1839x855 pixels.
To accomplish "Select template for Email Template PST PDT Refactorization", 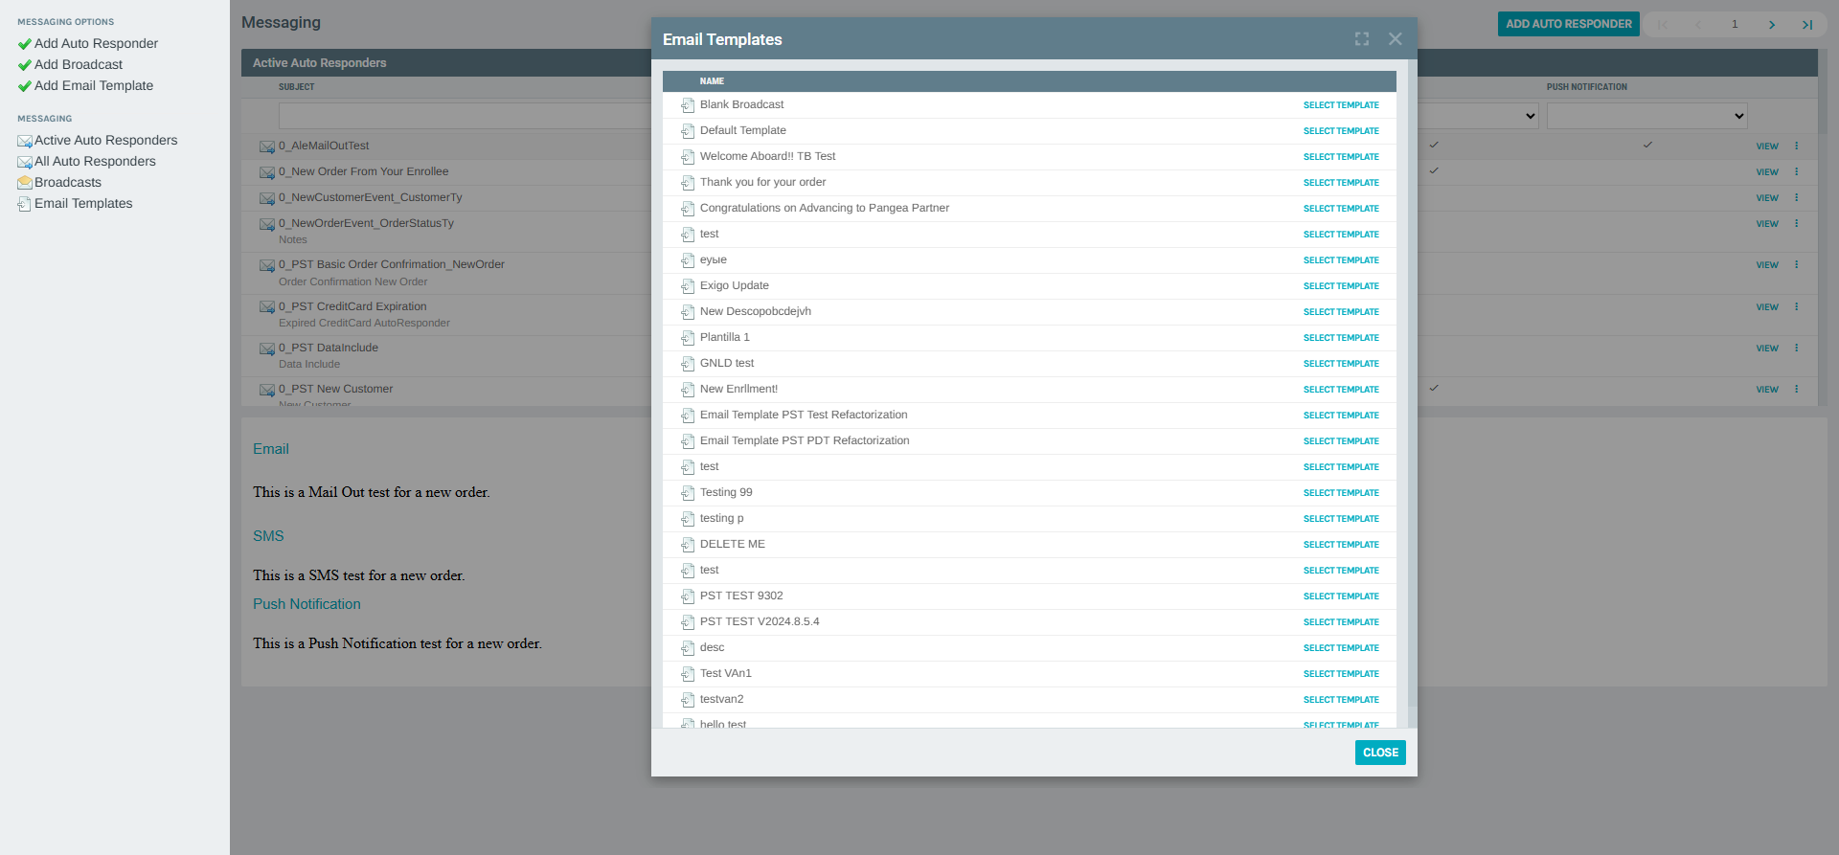I will pos(1341,441).
